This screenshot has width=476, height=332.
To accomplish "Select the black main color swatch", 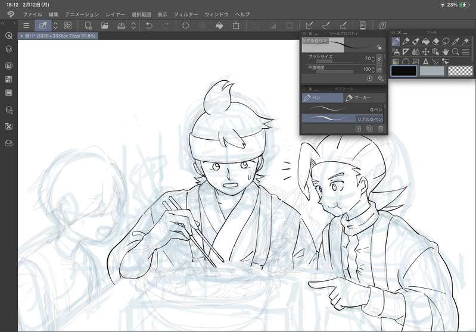I will pyautogui.click(x=404, y=71).
